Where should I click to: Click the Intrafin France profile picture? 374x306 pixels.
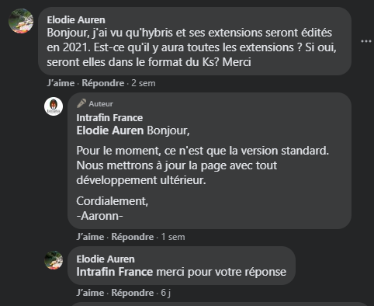[54, 106]
